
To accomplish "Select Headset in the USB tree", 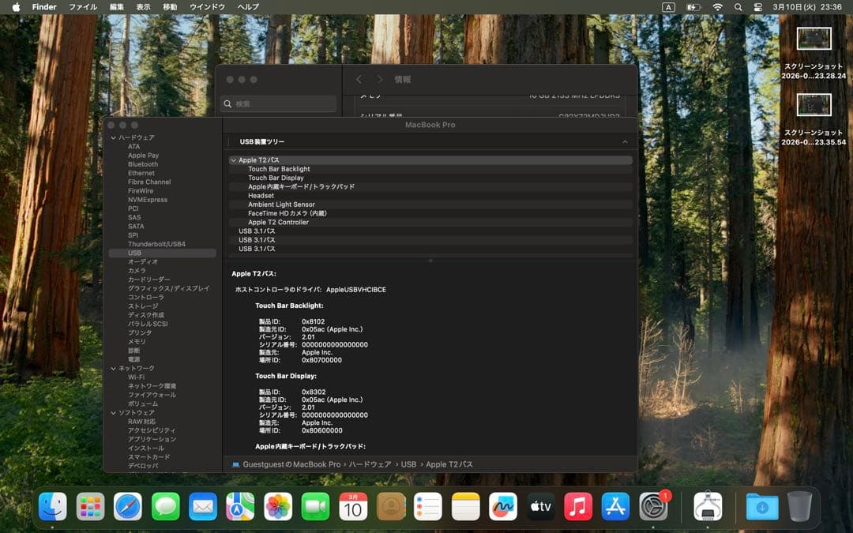I will pos(430,196).
